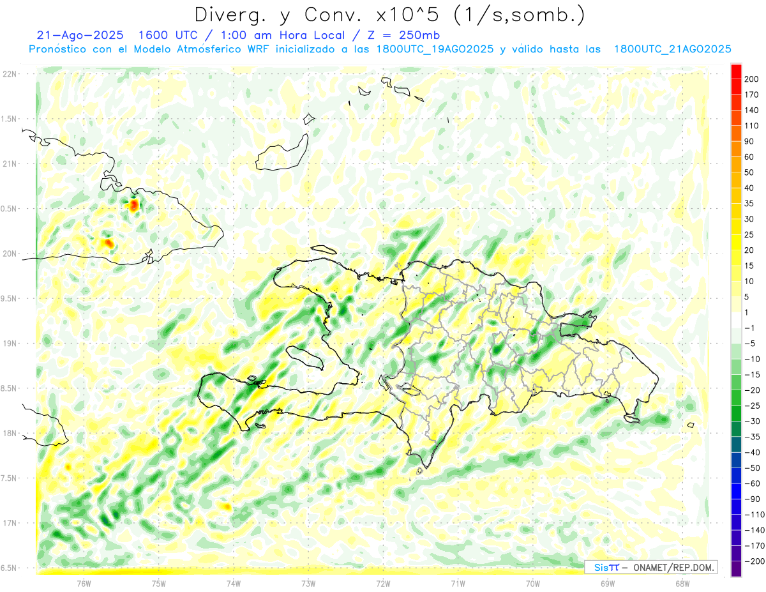Click the colorbar label "-170"
Image resolution: width=766 pixels, height=592 pixels.
point(755,546)
